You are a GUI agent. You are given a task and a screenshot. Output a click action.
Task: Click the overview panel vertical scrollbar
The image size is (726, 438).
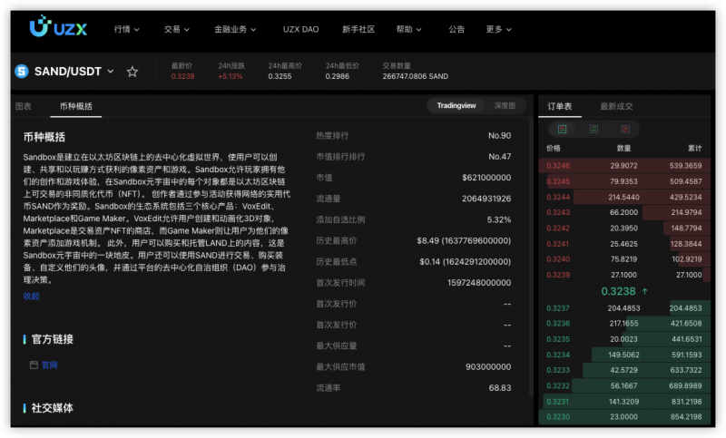pos(531,257)
